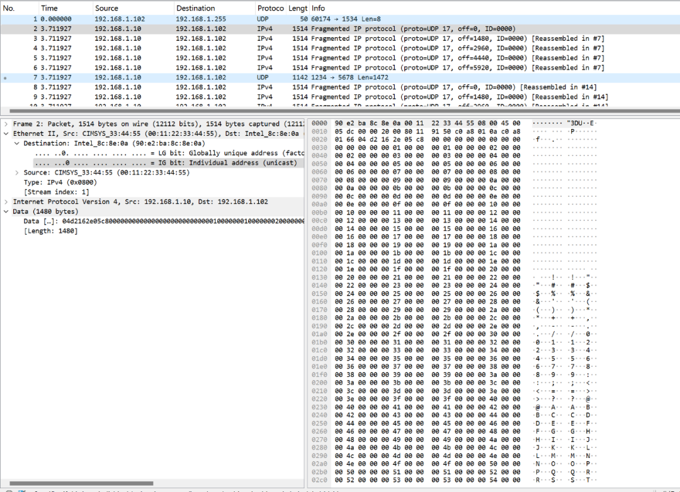The image size is (680, 492).
Task: Select packet 5 fragment with off=4440
Action: [x=340, y=58]
